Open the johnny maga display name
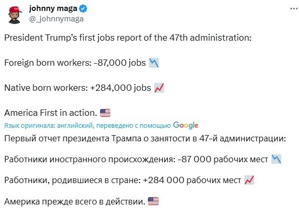This screenshot has width=299, height=217. click(x=53, y=9)
